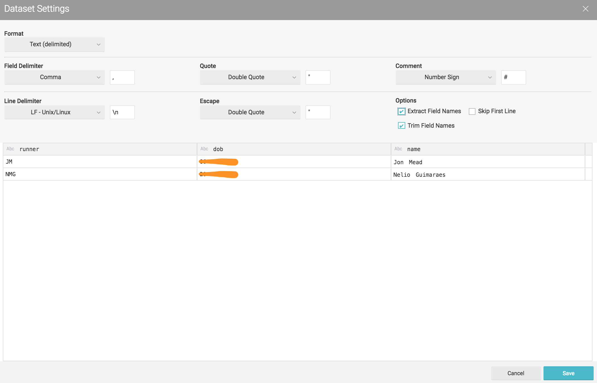Screen dimensions: 597x383
Task: Click the Abc type icon for name
Action: click(398, 149)
